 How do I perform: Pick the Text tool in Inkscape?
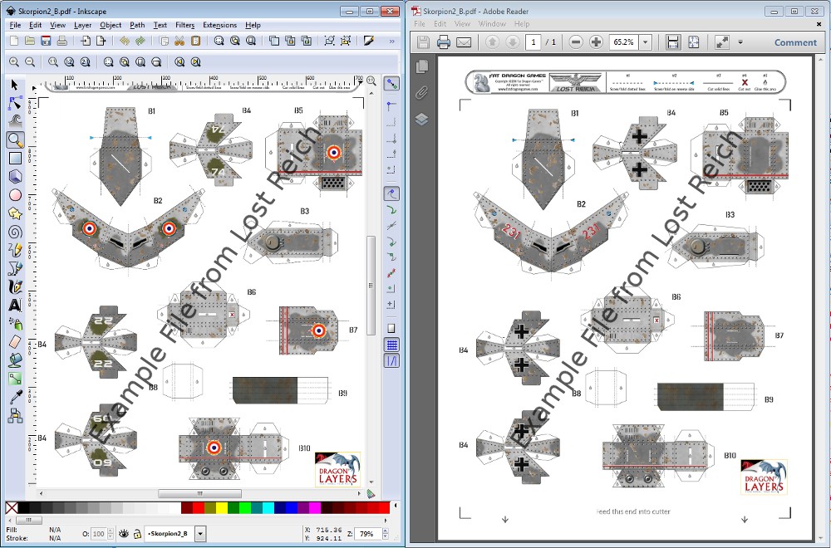(x=15, y=305)
